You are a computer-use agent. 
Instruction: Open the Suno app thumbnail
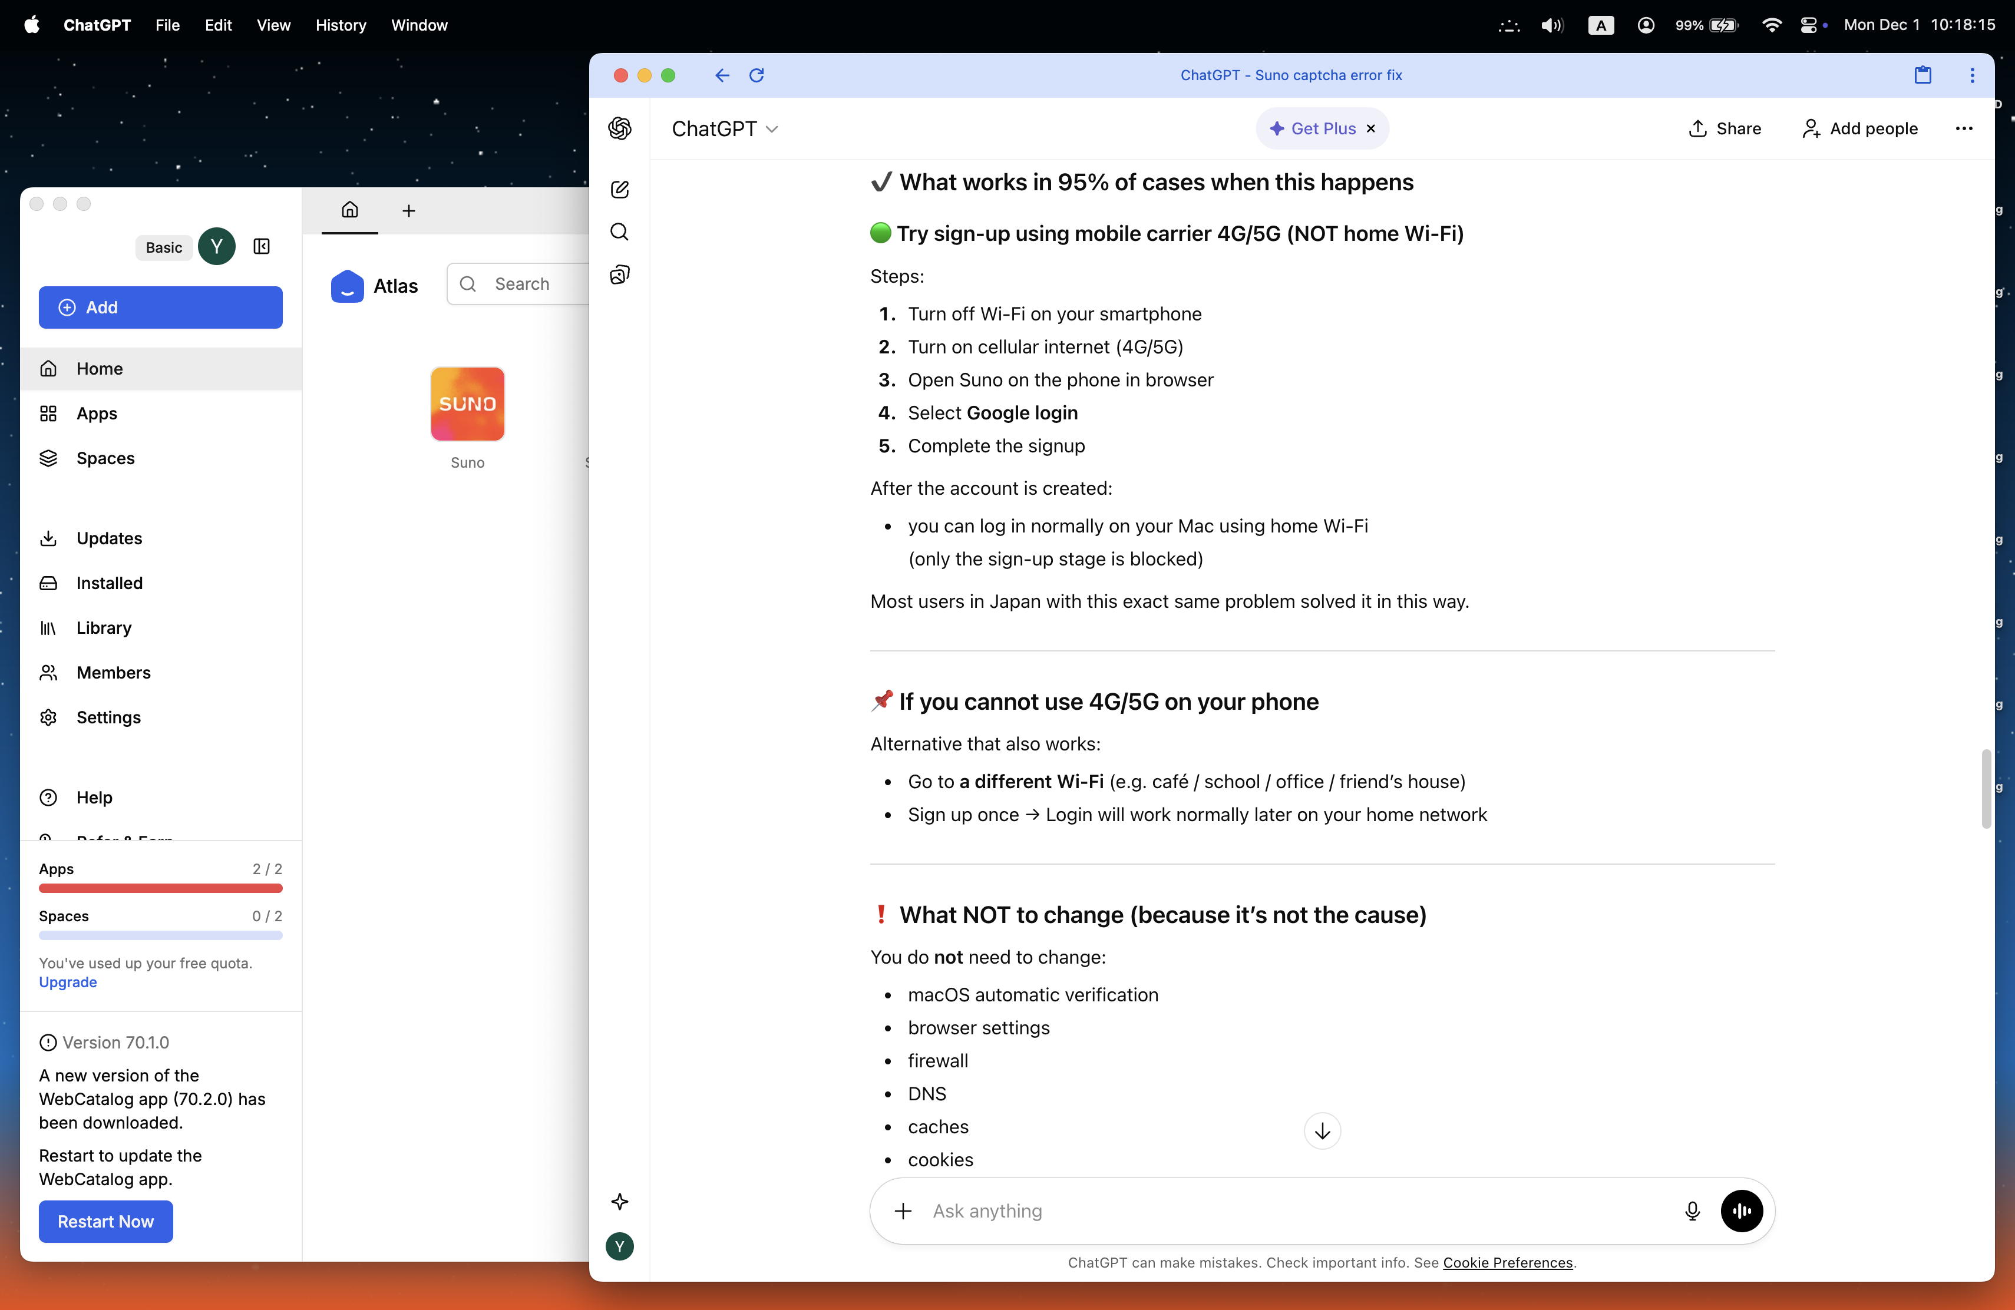467,403
